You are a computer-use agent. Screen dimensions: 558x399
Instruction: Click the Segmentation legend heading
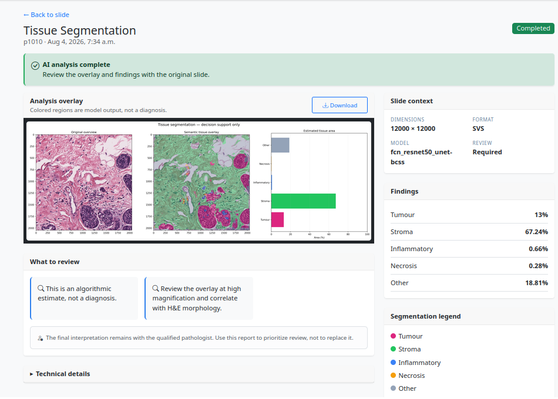point(425,316)
